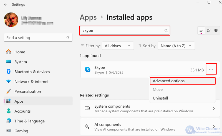Image resolution: width=222 pixels, height=136 pixels.
Task: Switch to list view layout icon
Action: [x=201, y=30]
